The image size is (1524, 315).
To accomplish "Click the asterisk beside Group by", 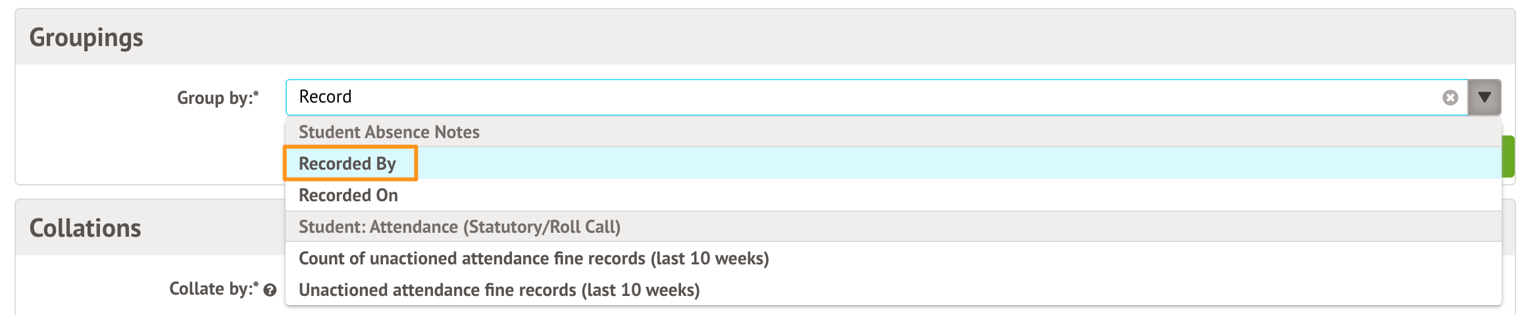I will coord(256,95).
